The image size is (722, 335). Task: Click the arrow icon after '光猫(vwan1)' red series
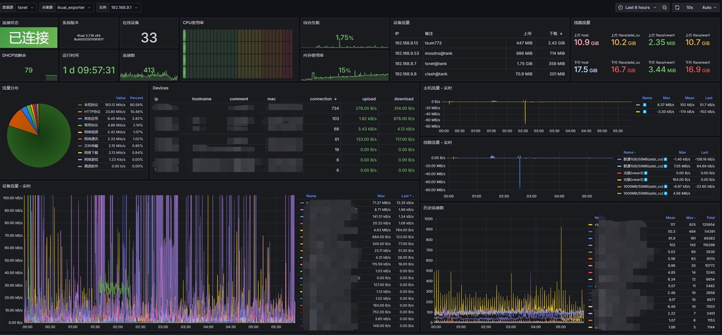[646, 173]
